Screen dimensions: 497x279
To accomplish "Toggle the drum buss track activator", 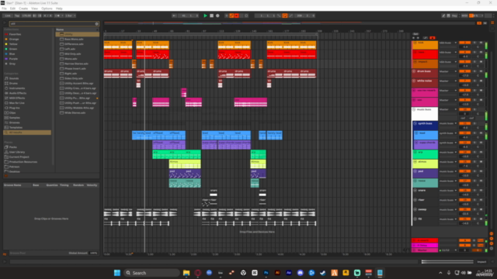I will point(464,71).
